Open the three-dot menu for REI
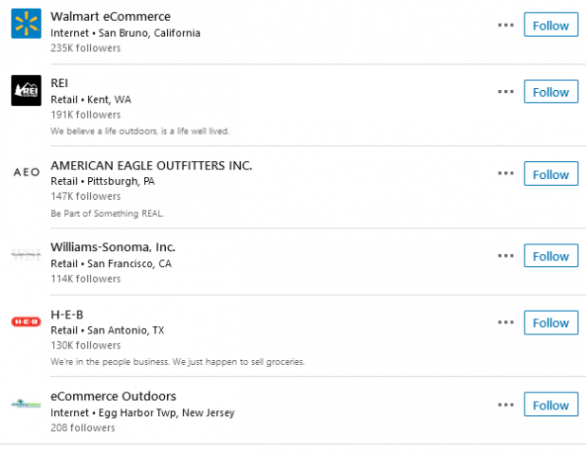The height and width of the screenshot is (452, 586). point(505,92)
